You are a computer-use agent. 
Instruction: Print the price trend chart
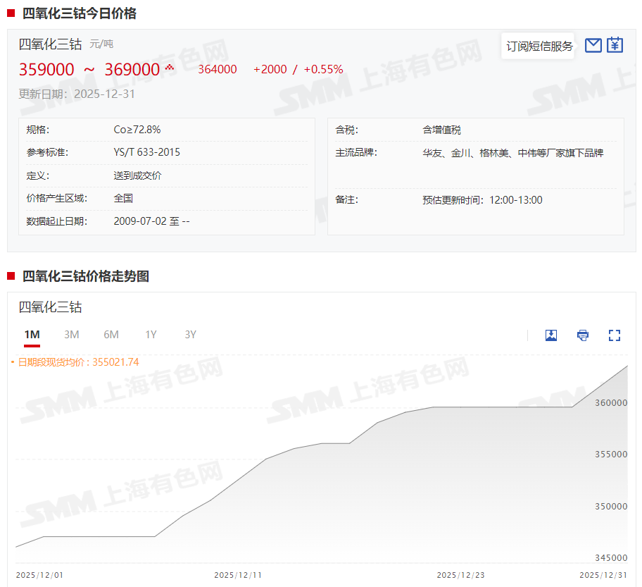(583, 335)
